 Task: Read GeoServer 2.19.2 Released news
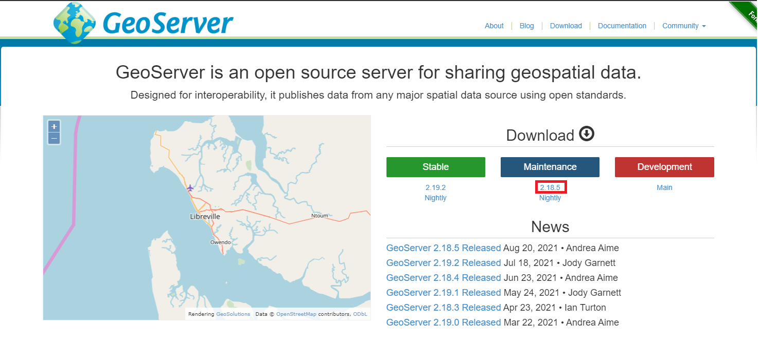click(x=444, y=263)
